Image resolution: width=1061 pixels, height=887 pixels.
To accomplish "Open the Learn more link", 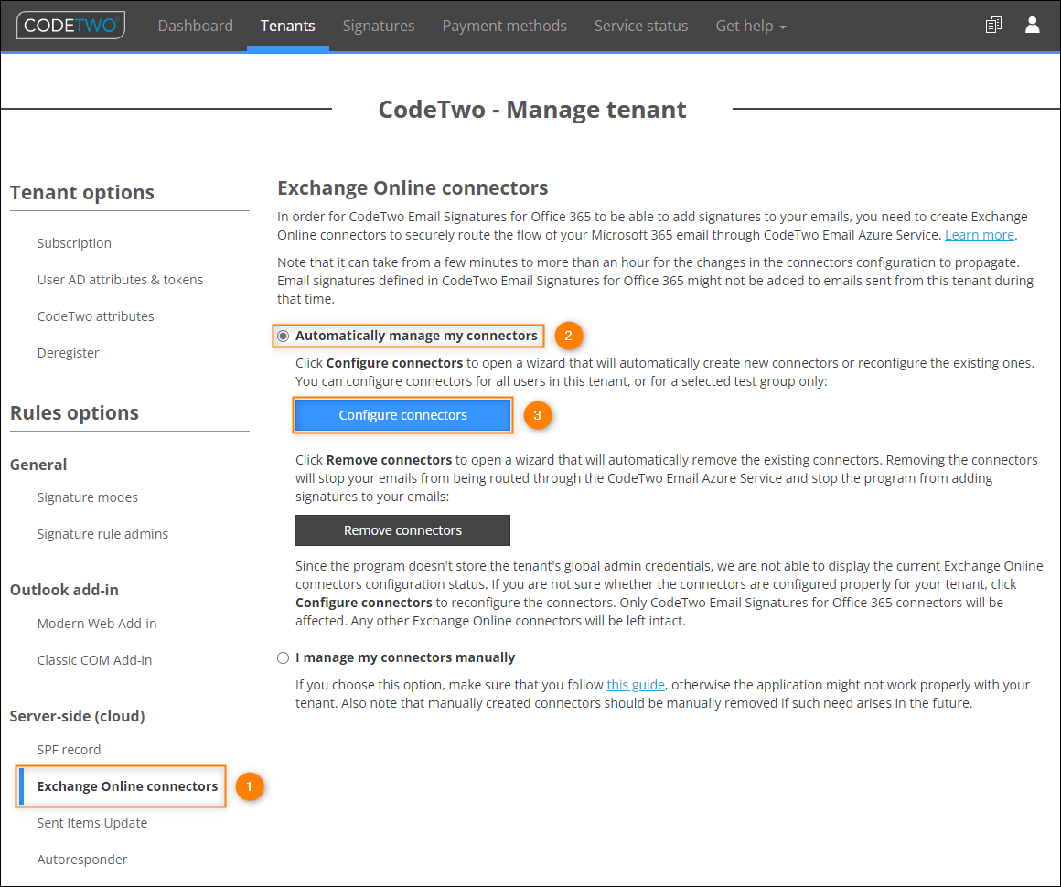I will (x=979, y=234).
